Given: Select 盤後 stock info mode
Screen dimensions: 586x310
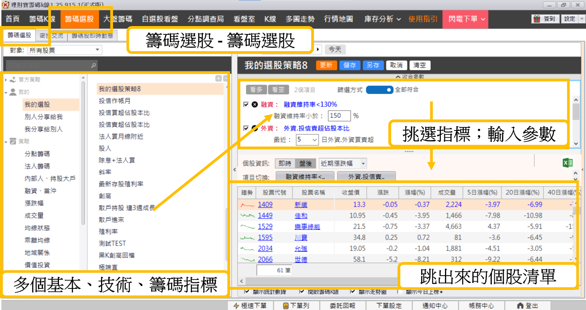Looking at the screenshot, I should (x=305, y=163).
